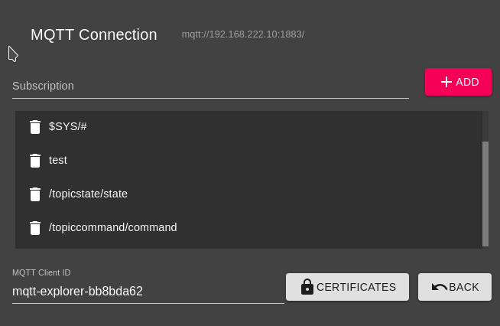This screenshot has height=326, width=500.
Task: Focus the Subscription input field
Action: [210, 86]
